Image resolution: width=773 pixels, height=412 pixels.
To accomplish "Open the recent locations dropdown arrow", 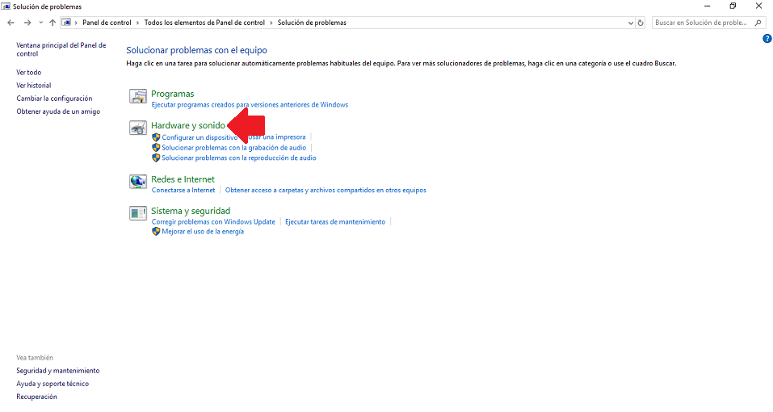I will coord(40,23).
